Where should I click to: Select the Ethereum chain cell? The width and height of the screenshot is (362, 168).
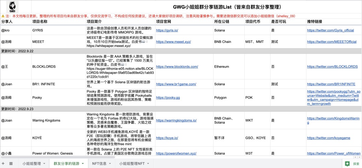[229, 67]
